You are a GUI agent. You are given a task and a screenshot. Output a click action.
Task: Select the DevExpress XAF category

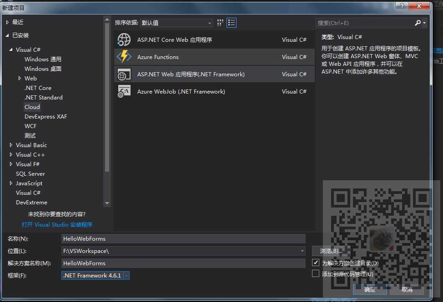pyautogui.click(x=46, y=116)
